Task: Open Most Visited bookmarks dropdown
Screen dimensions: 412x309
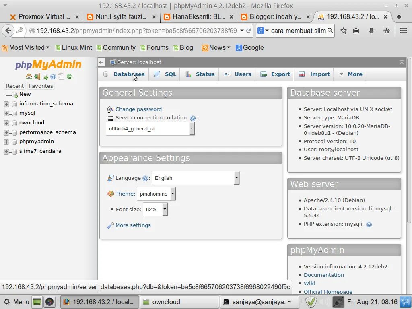Action: coord(25,48)
